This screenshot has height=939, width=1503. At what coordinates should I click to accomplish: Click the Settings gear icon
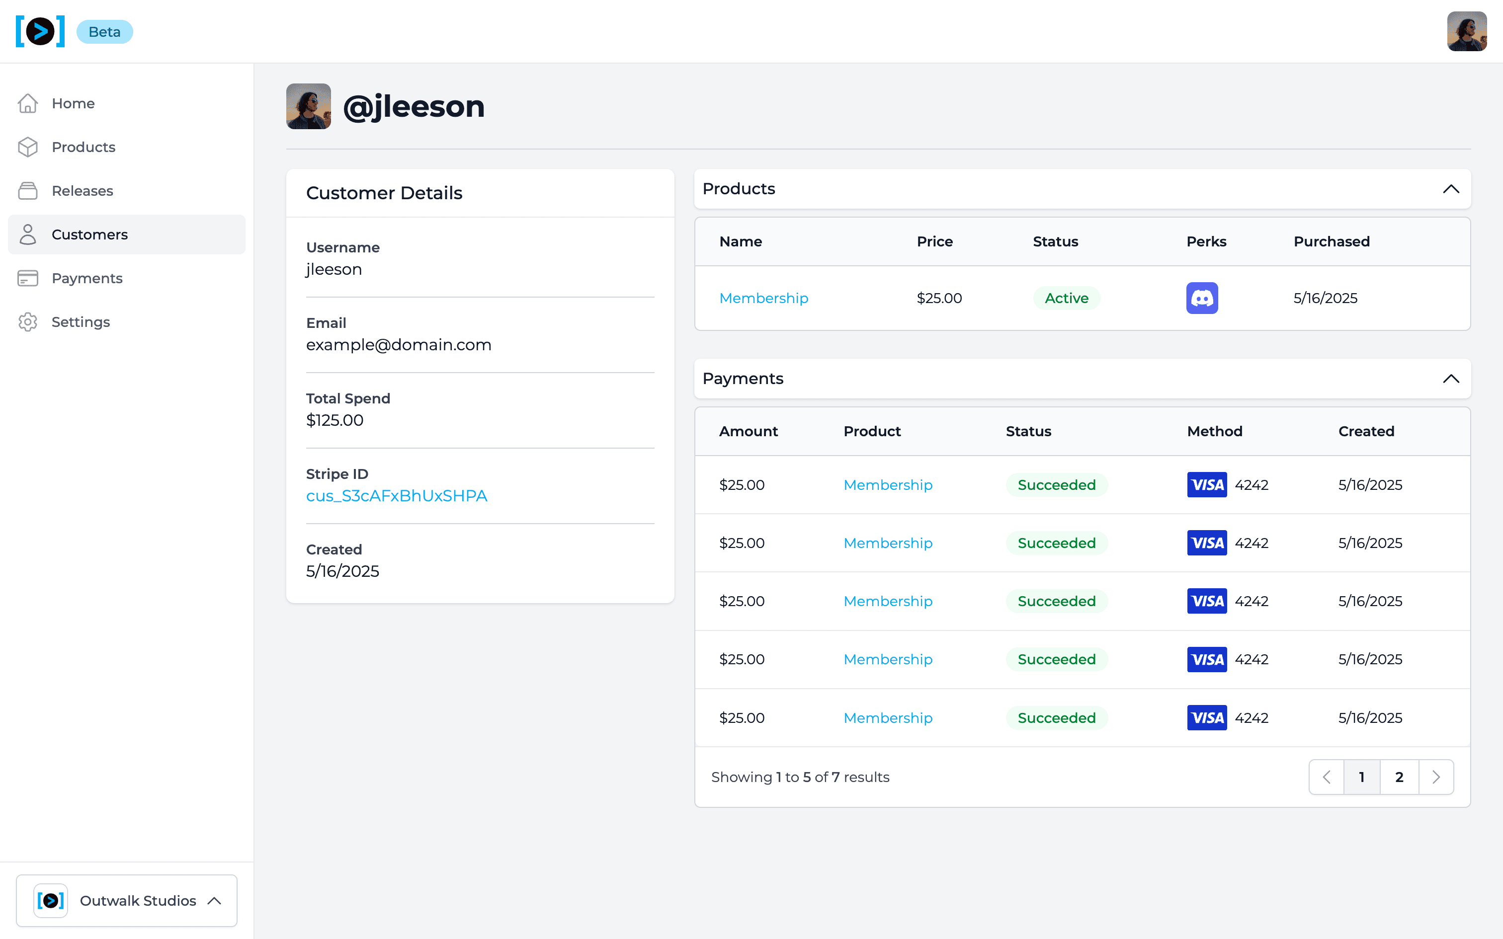(x=28, y=322)
